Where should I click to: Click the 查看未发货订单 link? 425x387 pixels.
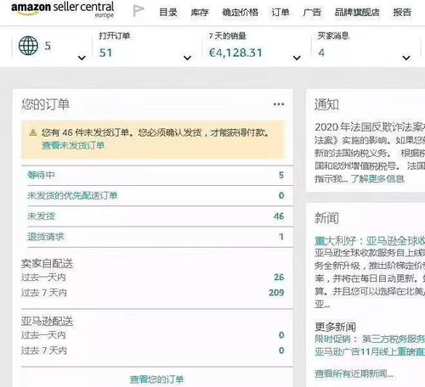[x=73, y=145]
